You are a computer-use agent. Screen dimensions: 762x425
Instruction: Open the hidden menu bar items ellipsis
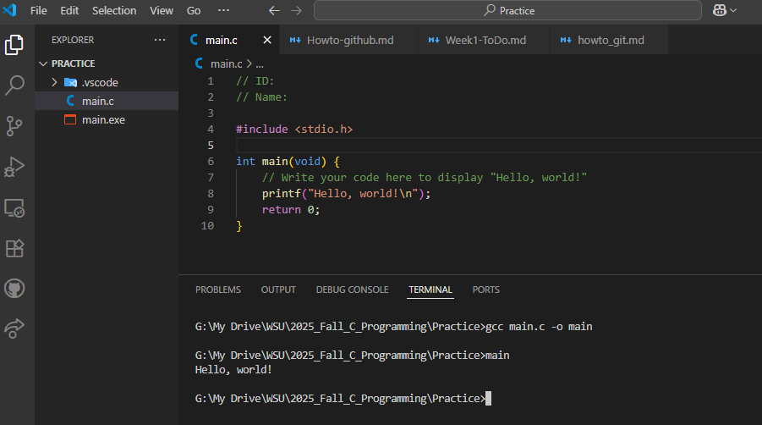click(x=223, y=10)
